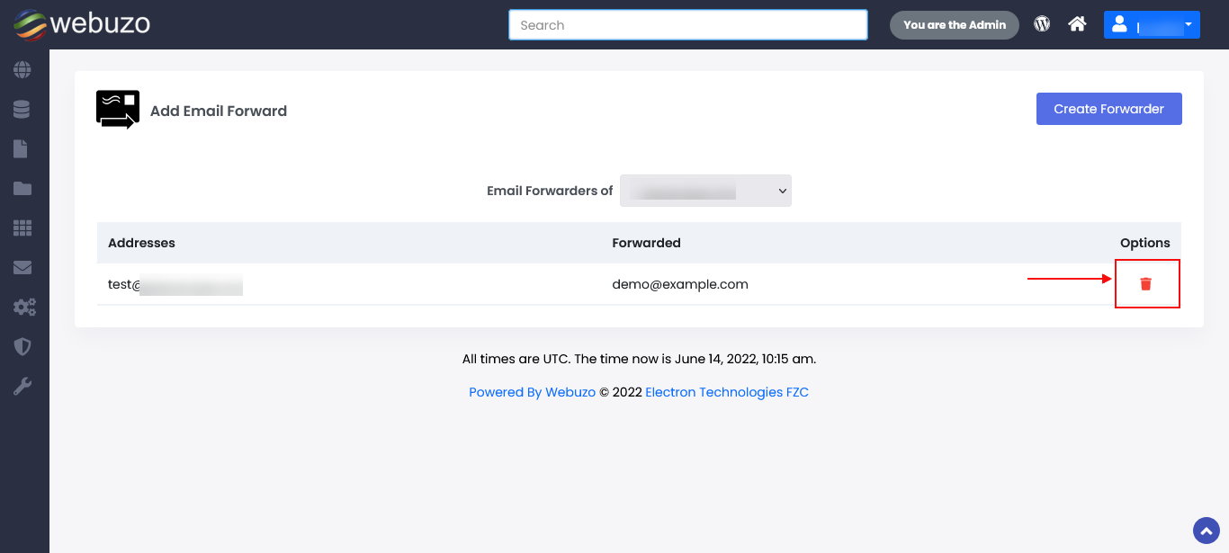The image size is (1229, 553).
Task: Click the file document icon in the sidebar
Action: (21, 148)
